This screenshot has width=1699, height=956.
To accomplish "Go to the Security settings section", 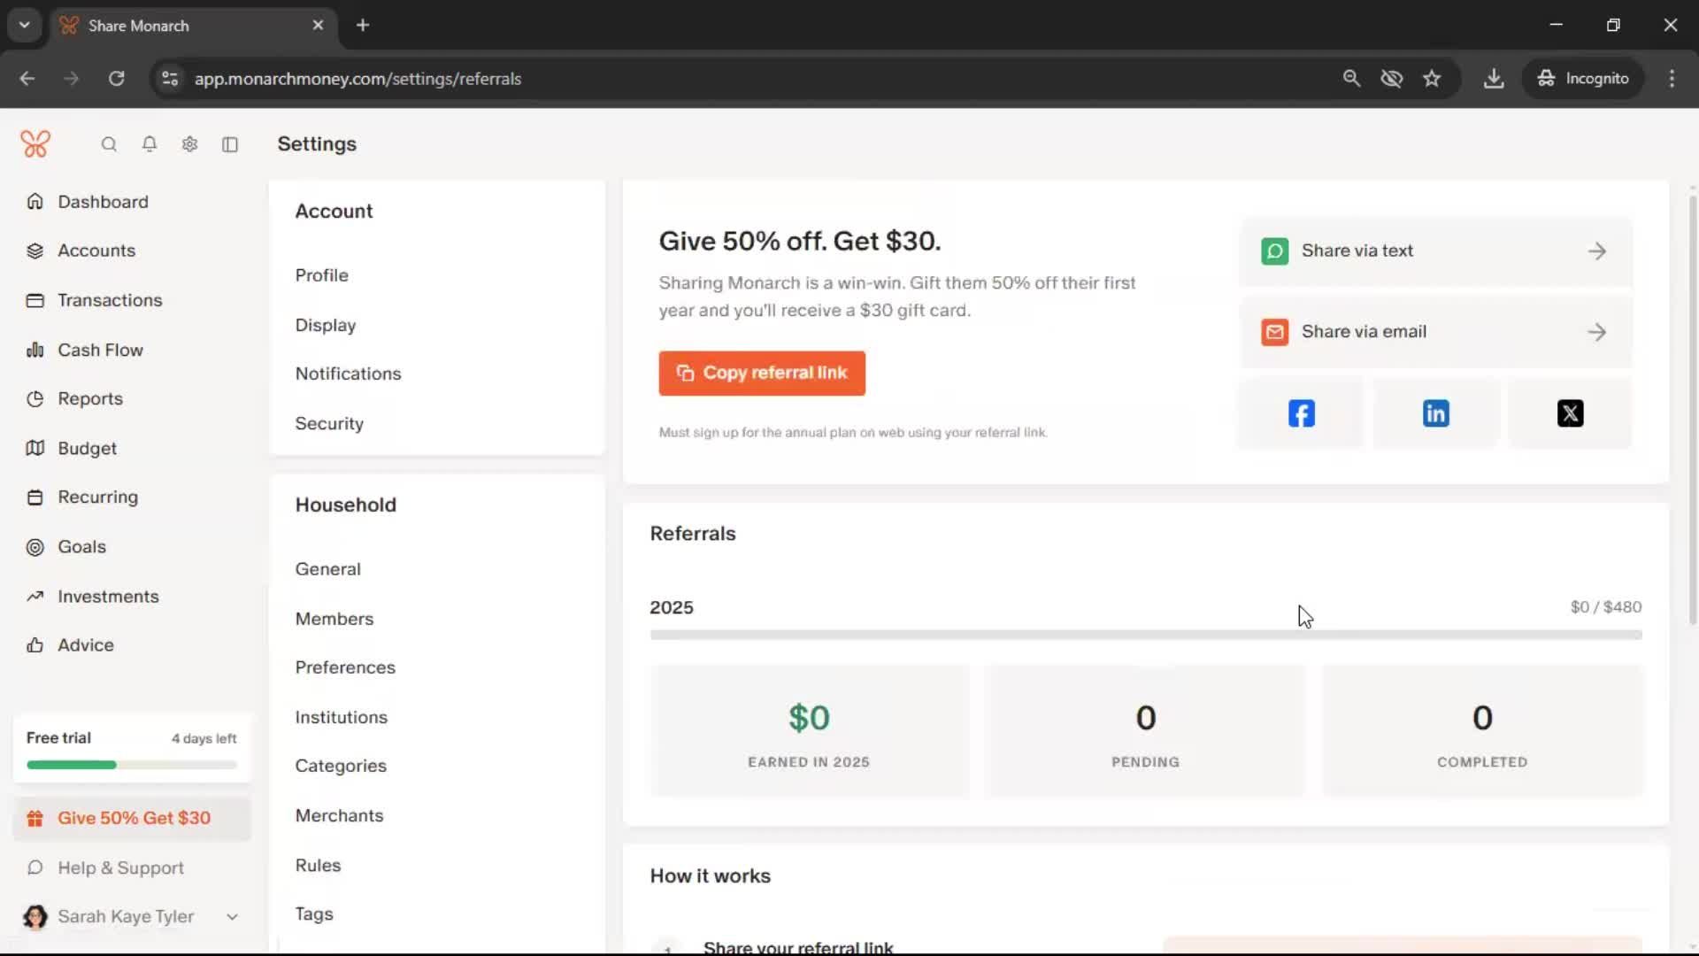I will 329,424.
